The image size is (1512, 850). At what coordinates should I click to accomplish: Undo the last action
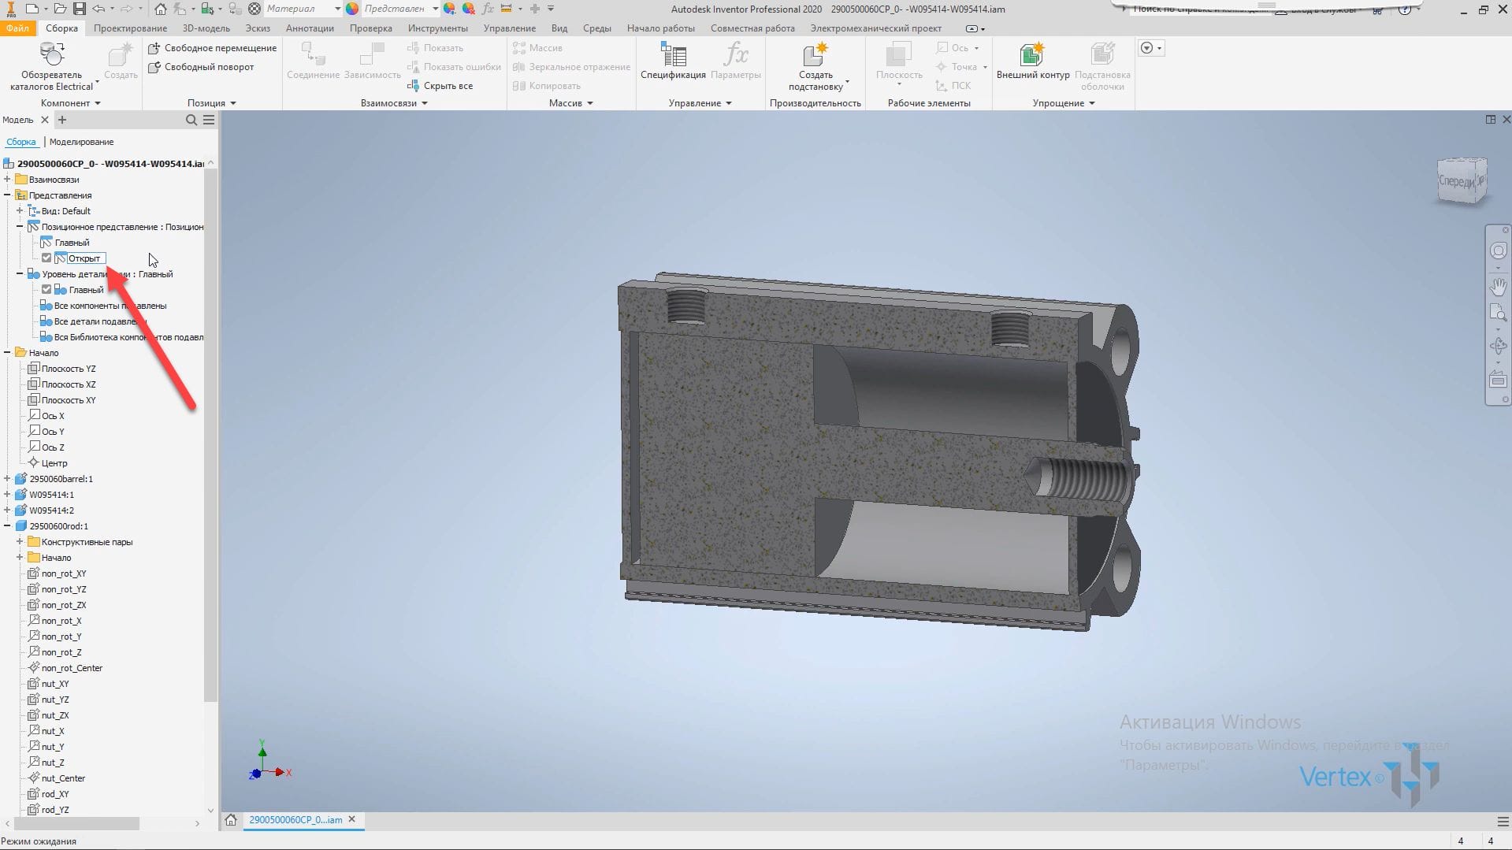coord(98,9)
